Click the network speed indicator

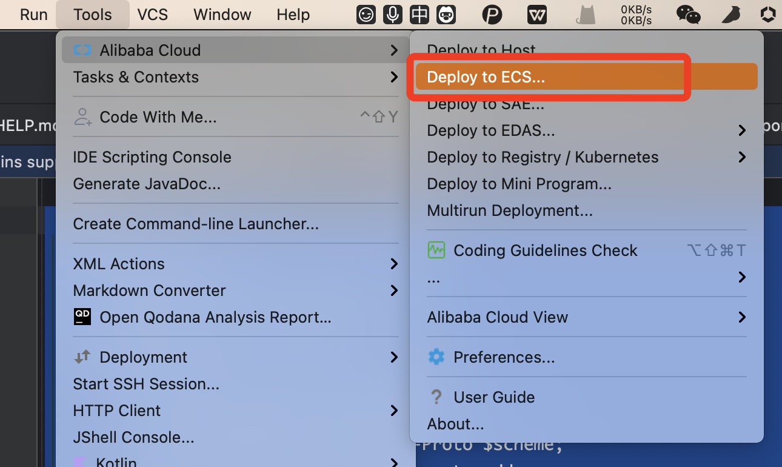636,15
